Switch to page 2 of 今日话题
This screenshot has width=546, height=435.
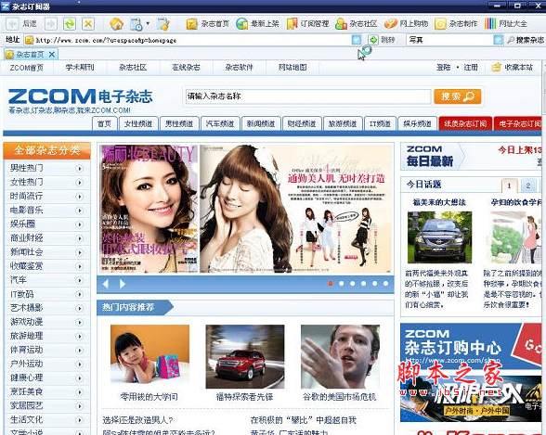point(528,186)
